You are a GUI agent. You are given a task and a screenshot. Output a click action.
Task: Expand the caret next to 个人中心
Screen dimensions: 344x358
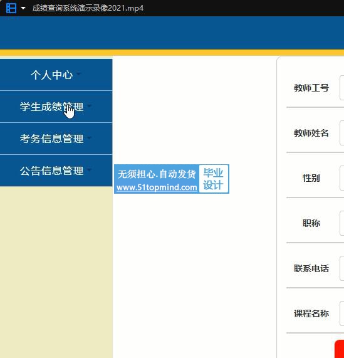[78, 74]
